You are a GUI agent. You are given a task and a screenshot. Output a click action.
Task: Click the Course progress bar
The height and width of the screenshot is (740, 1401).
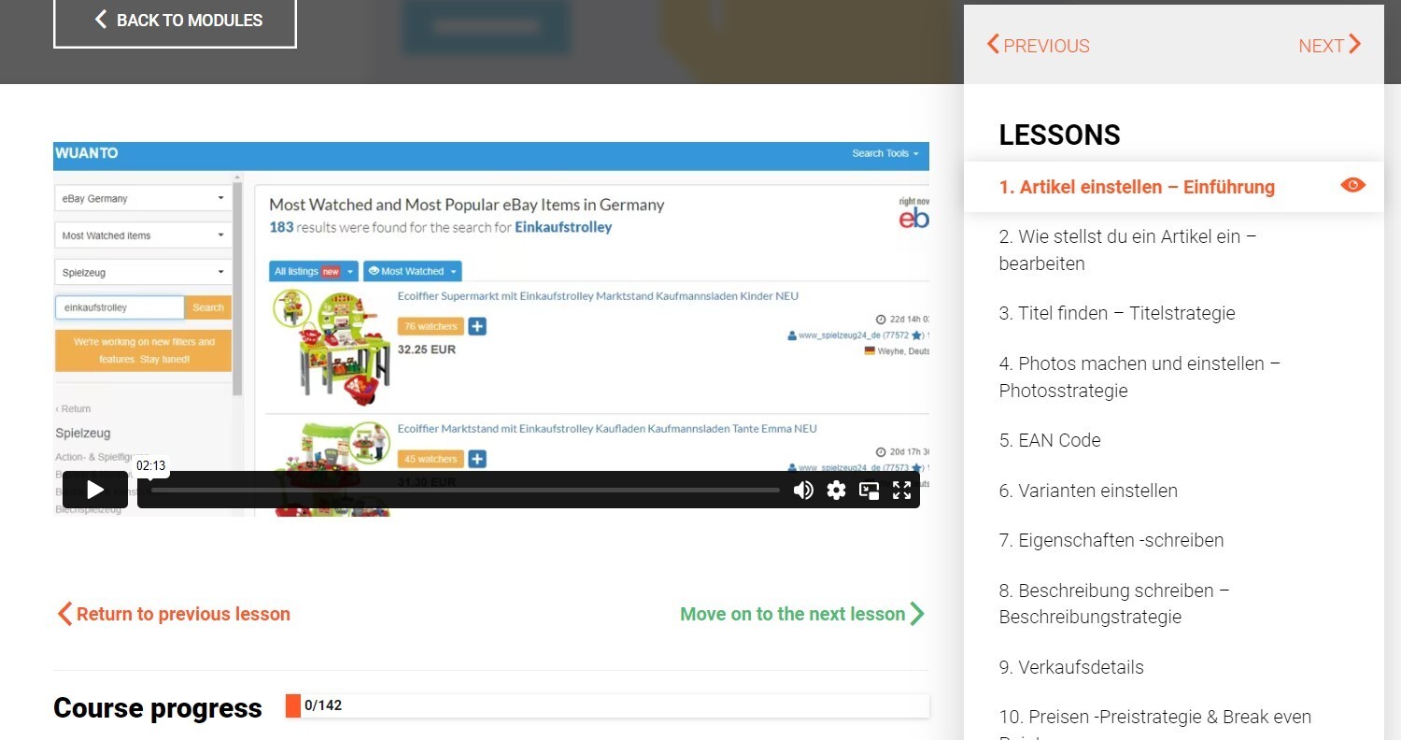(607, 706)
